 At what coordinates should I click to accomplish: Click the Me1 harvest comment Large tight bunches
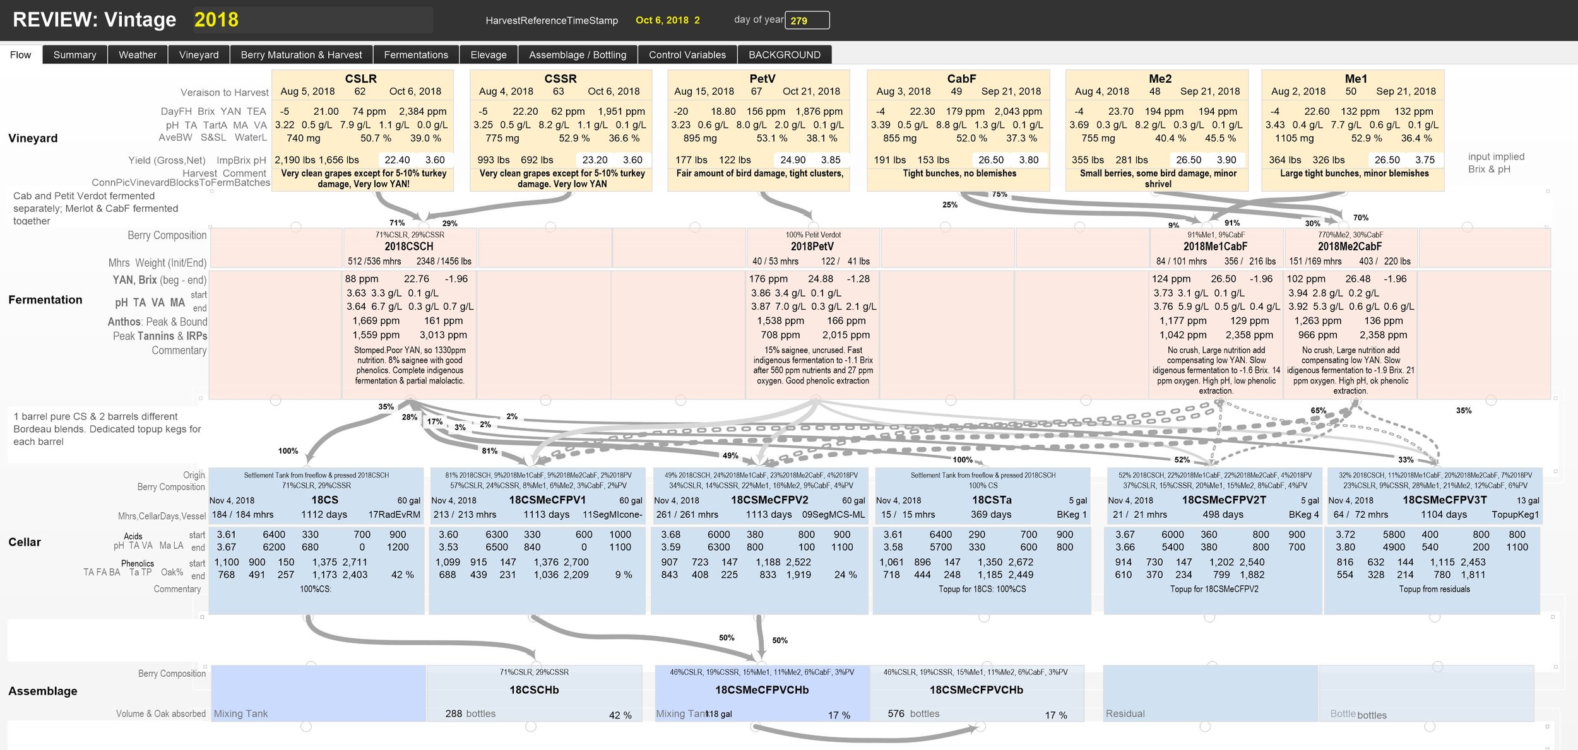pyautogui.click(x=1354, y=173)
